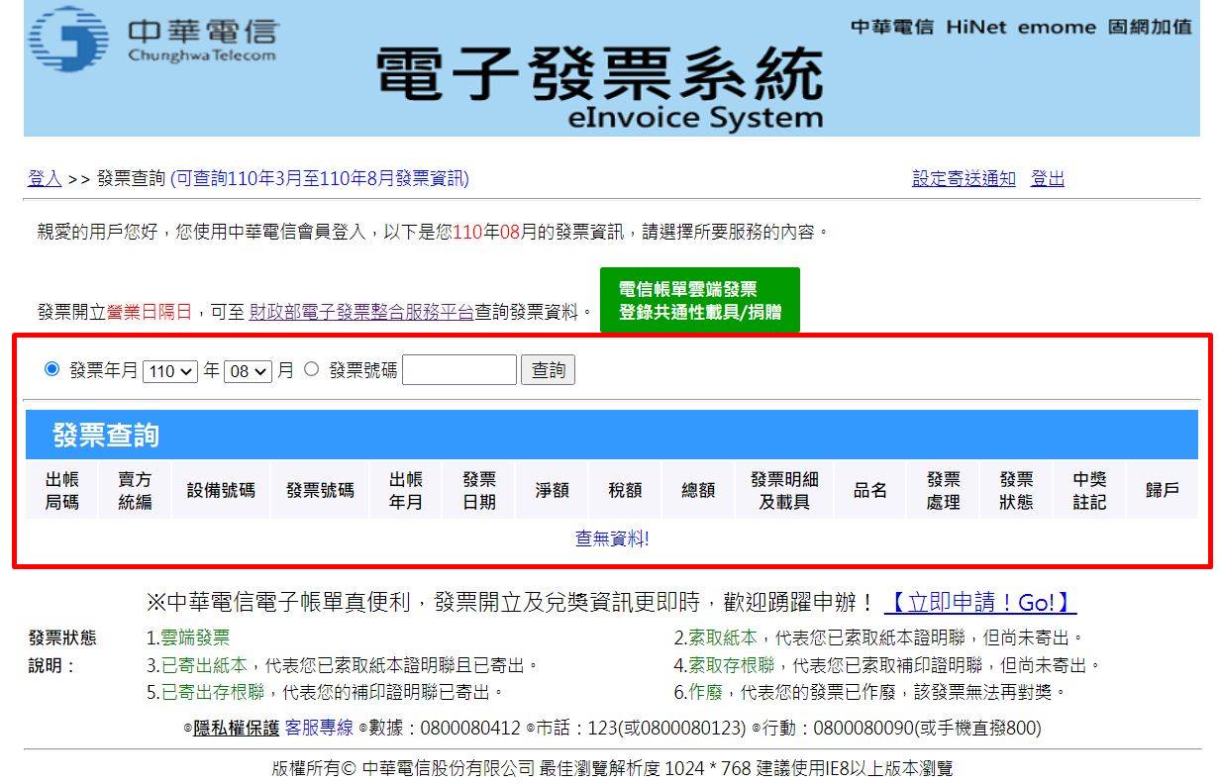Click the 版權所有 copyright footer text
Screen dimensions: 1219x784
click(612, 768)
